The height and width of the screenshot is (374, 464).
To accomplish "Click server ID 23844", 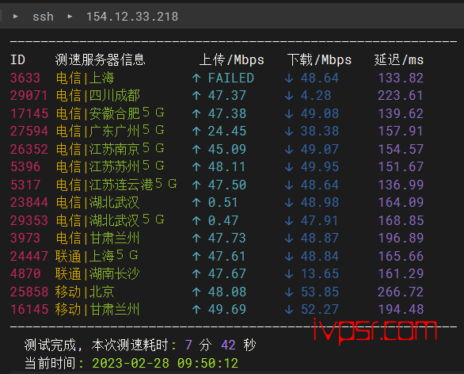I will point(29,203).
